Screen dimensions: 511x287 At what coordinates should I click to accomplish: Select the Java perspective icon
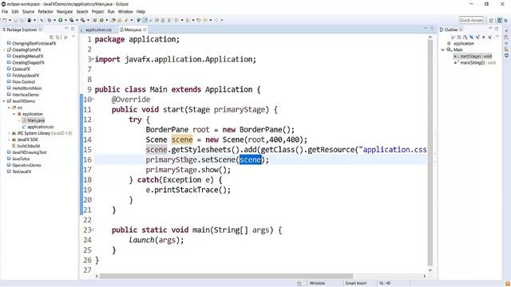click(x=500, y=20)
